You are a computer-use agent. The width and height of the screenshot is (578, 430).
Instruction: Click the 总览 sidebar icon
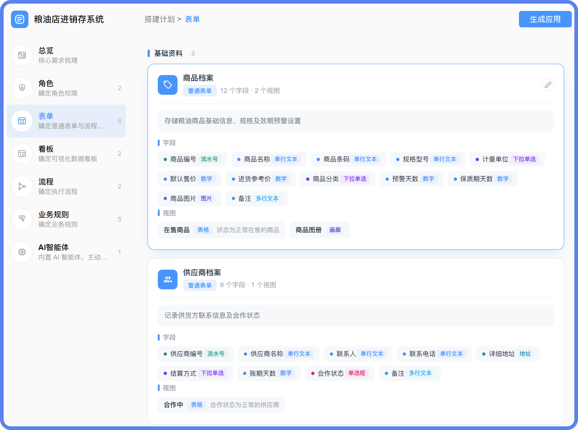point(22,55)
